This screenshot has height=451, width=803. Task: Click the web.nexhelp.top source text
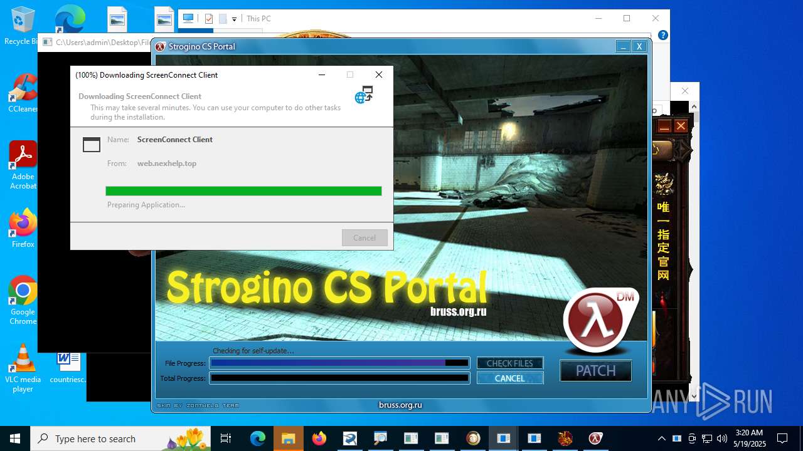pyautogui.click(x=167, y=163)
